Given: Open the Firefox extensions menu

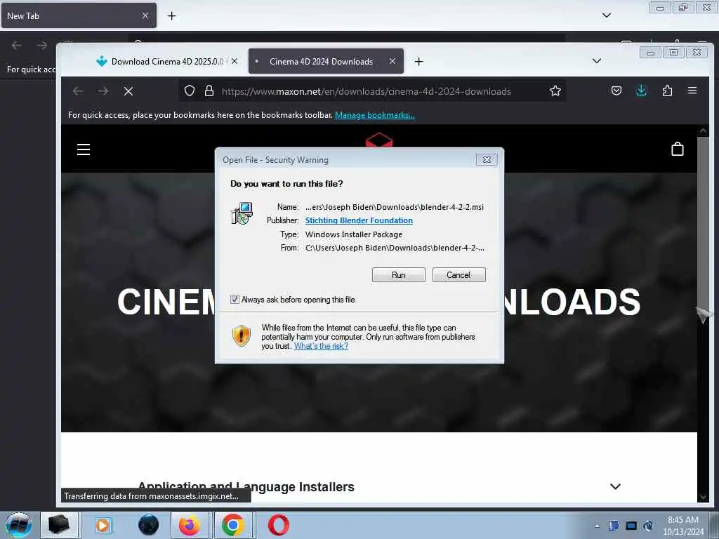Looking at the screenshot, I should point(667,91).
